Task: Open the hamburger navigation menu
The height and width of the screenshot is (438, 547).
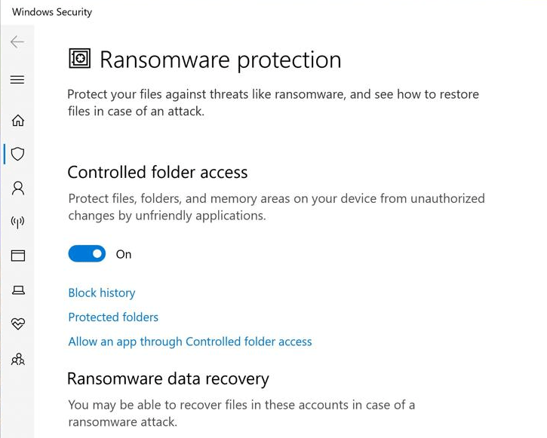Action: pyautogui.click(x=17, y=80)
